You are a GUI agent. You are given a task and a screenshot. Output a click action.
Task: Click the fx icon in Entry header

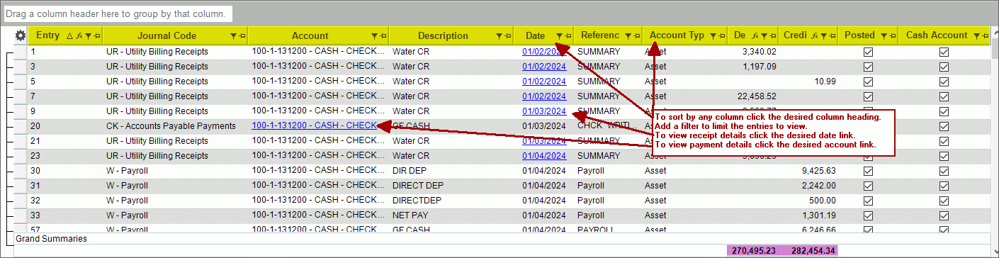click(79, 36)
